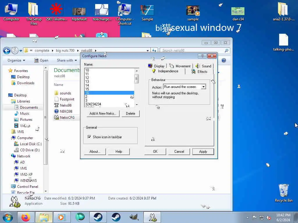The height and width of the screenshot is (223, 298).
Task: Click the Configure Neko context help button
Action: coord(203,56)
